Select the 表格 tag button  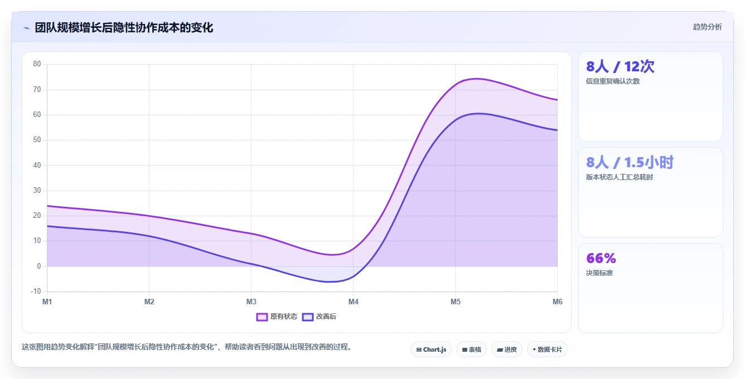[x=471, y=349]
